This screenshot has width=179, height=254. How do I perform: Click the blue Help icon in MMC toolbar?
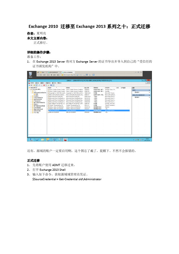(x=51, y=85)
